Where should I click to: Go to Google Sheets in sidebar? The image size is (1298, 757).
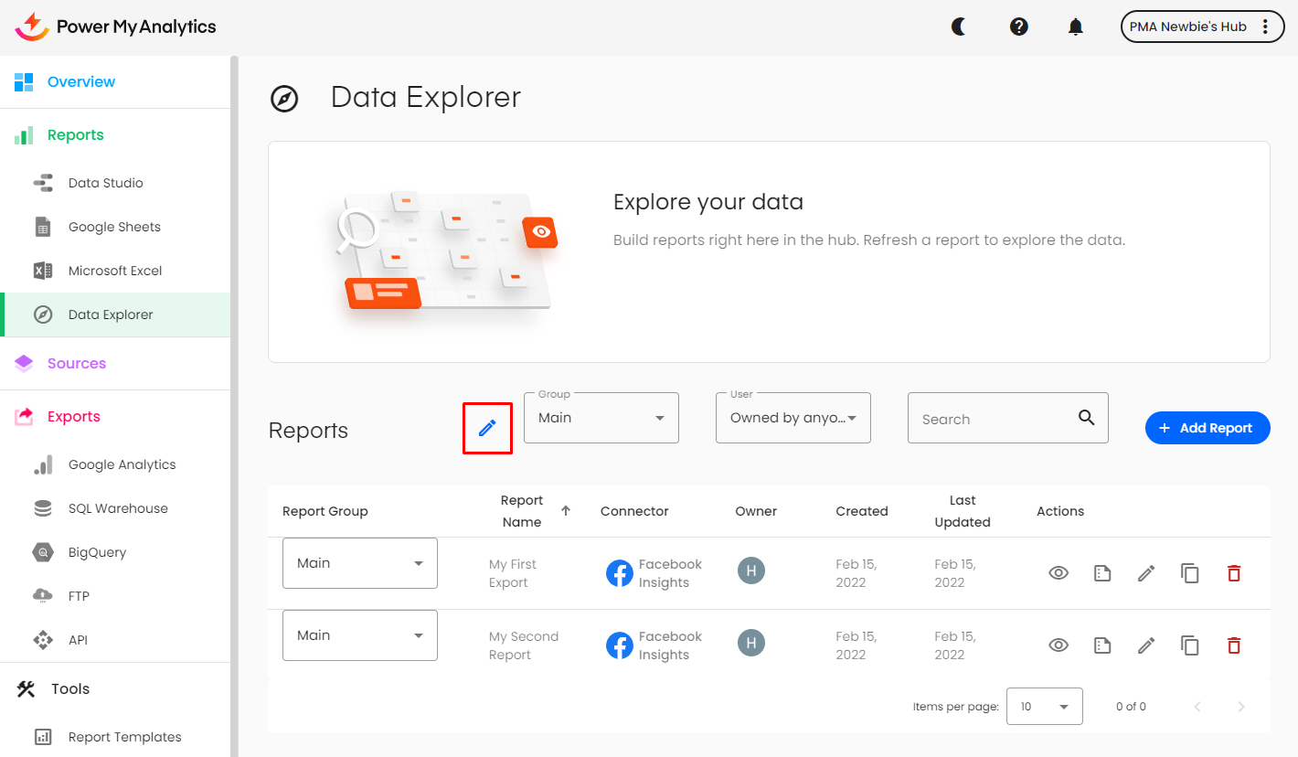tap(114, 227)
